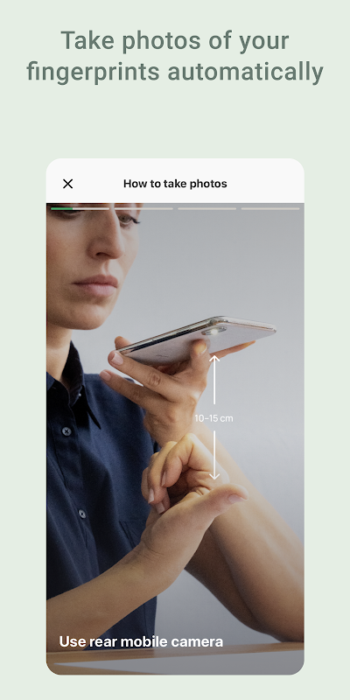Click the 10–15 cm distance label
The image size is (350, 700).
213,418
